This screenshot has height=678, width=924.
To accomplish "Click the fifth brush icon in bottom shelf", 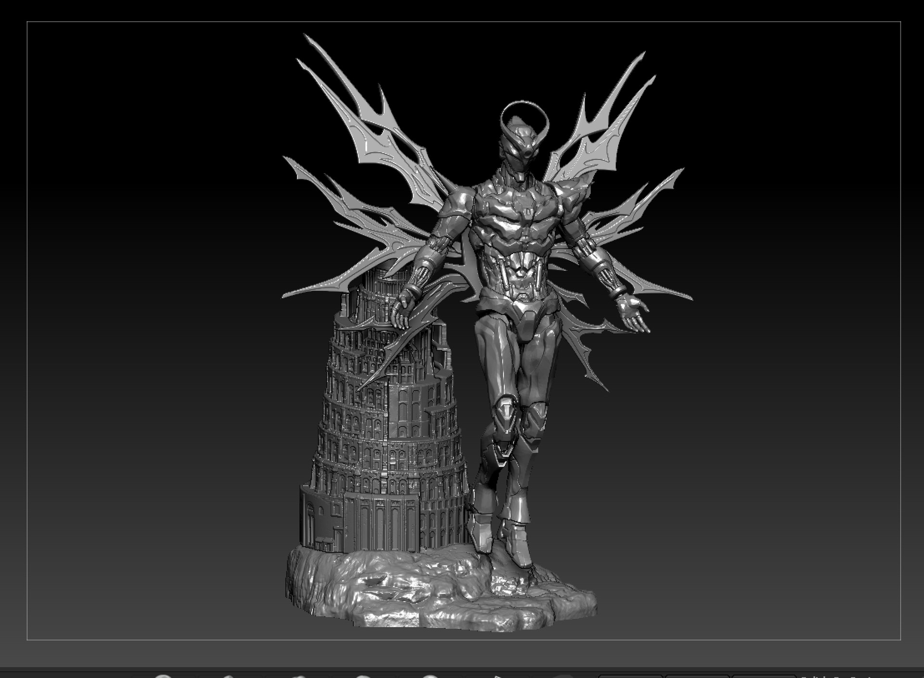I will [430, 676].
